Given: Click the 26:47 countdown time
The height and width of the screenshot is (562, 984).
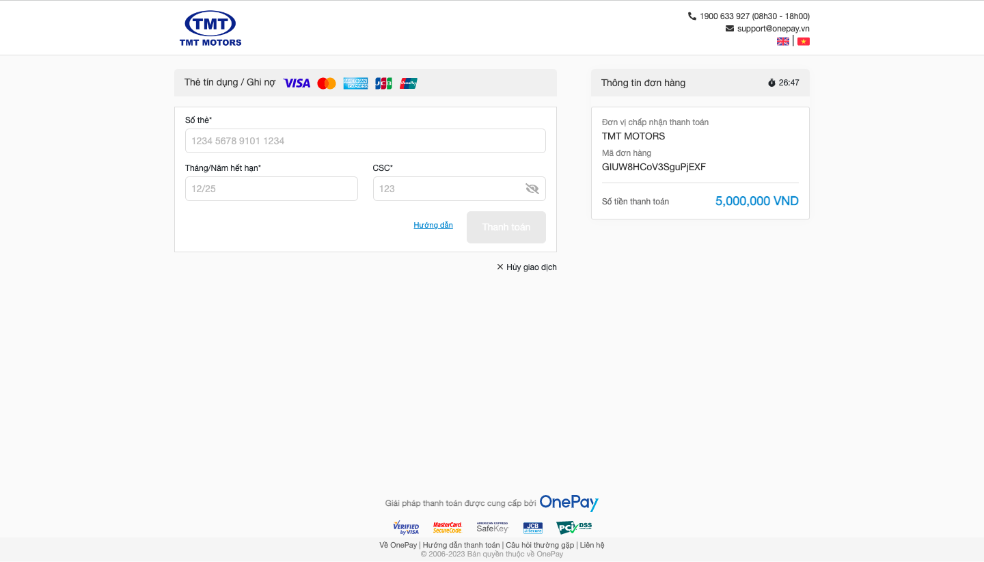Looking at the screenshot, I should (789, 83).
